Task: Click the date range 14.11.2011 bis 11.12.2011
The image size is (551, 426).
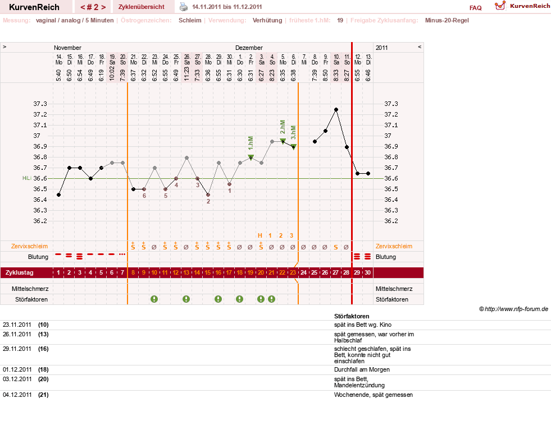Action: point(227,7)
